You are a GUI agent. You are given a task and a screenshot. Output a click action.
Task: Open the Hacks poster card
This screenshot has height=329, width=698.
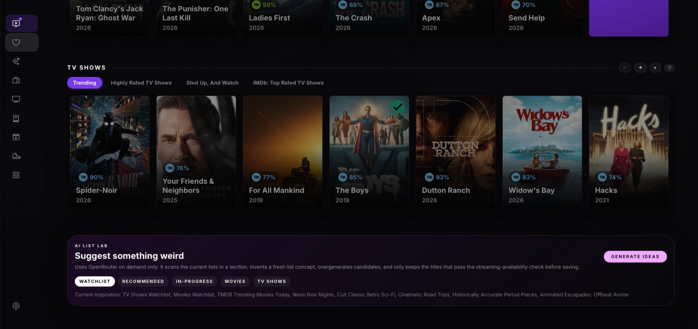[x=629, y=152]
